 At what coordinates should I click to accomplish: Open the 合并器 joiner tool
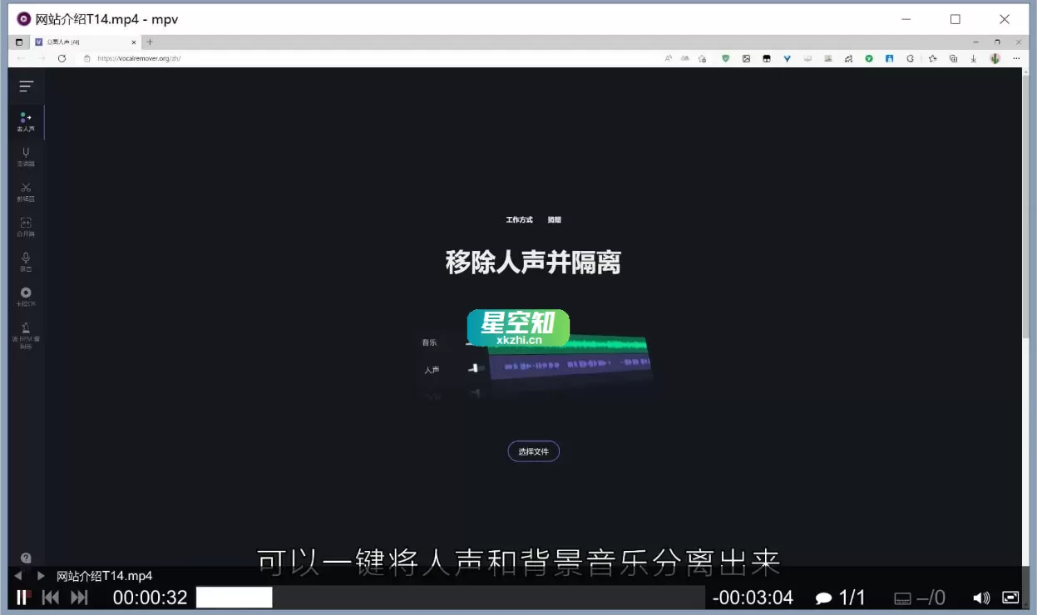[25, 227]
